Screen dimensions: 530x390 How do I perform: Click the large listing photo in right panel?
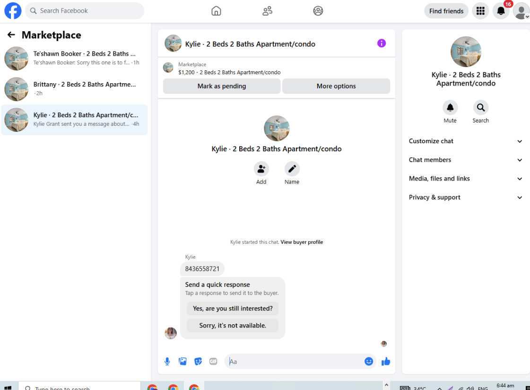466,52
